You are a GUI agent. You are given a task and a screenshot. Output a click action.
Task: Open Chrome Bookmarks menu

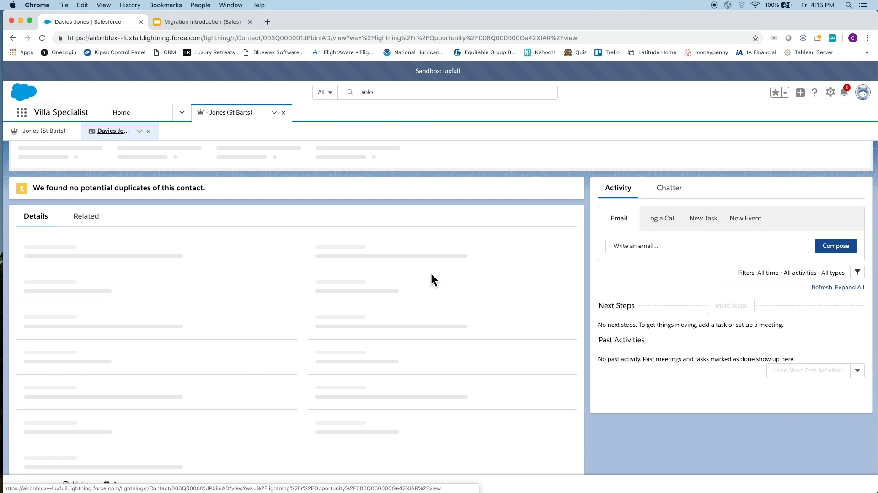point(165,5)
